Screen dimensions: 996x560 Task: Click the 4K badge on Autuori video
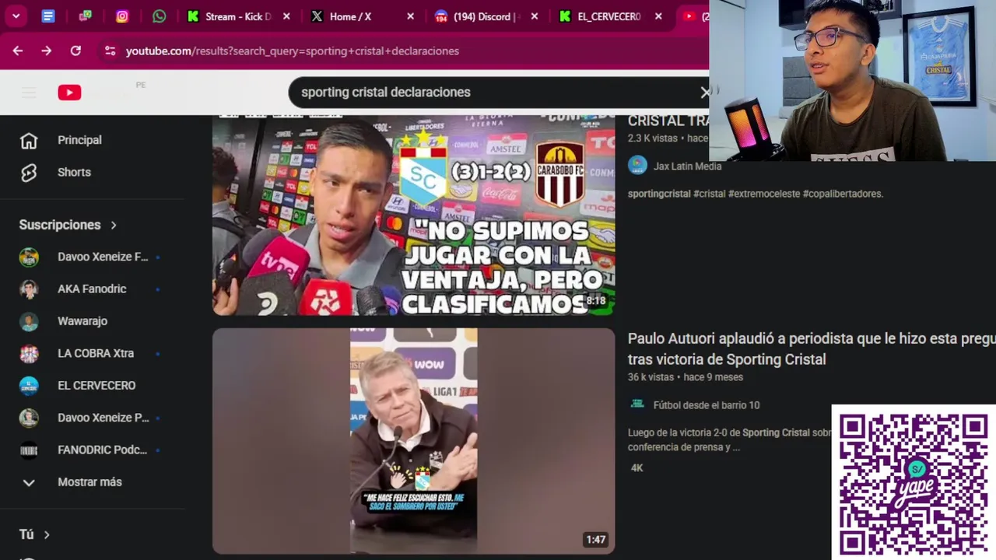pos(637,468)
